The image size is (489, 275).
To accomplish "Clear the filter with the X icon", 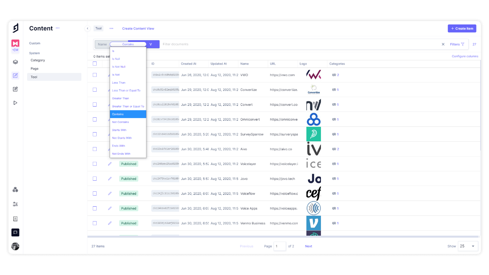I will pos(443,44).
